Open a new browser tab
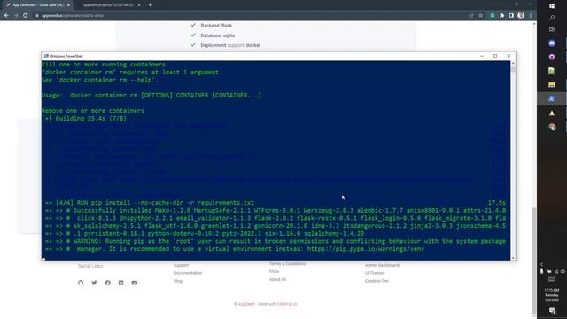Screen dimensions: 567x319 click(150, 5)
